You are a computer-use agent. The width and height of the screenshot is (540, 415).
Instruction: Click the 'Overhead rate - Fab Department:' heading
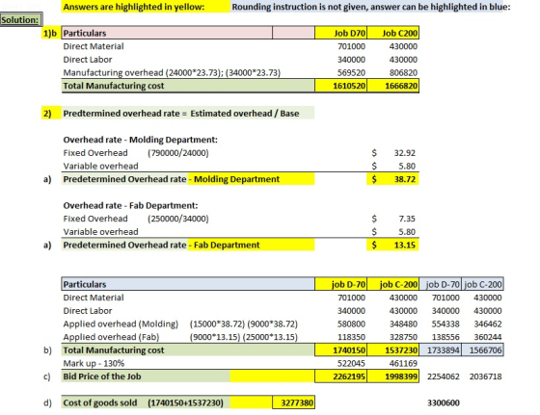pyautogui.click(x=130, y=206)
